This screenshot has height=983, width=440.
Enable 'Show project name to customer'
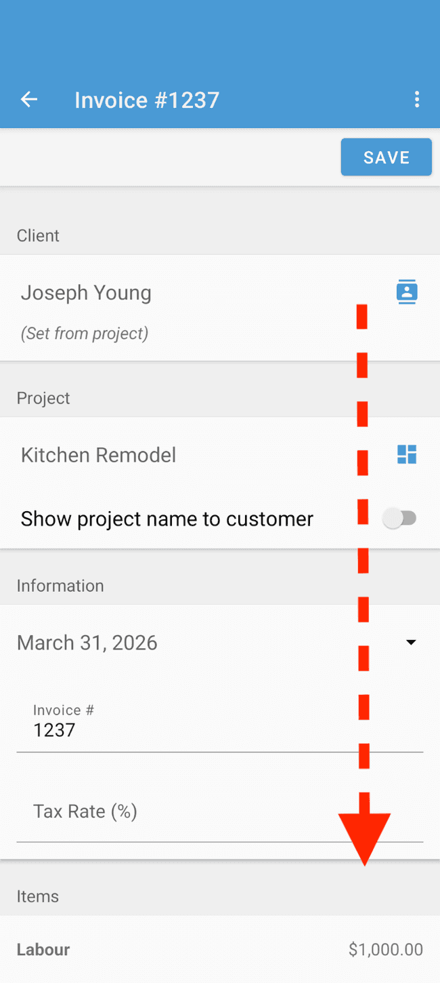click(401, 518)
